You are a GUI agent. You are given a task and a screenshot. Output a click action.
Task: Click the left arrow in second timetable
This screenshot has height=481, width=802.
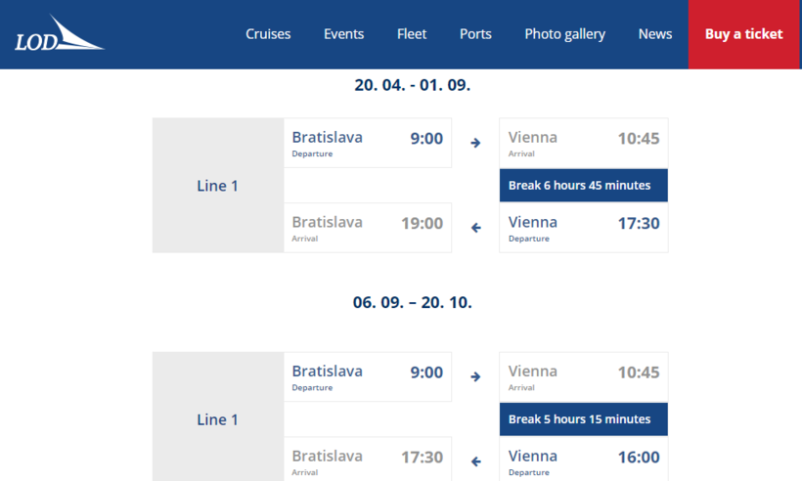click(476, 461)
